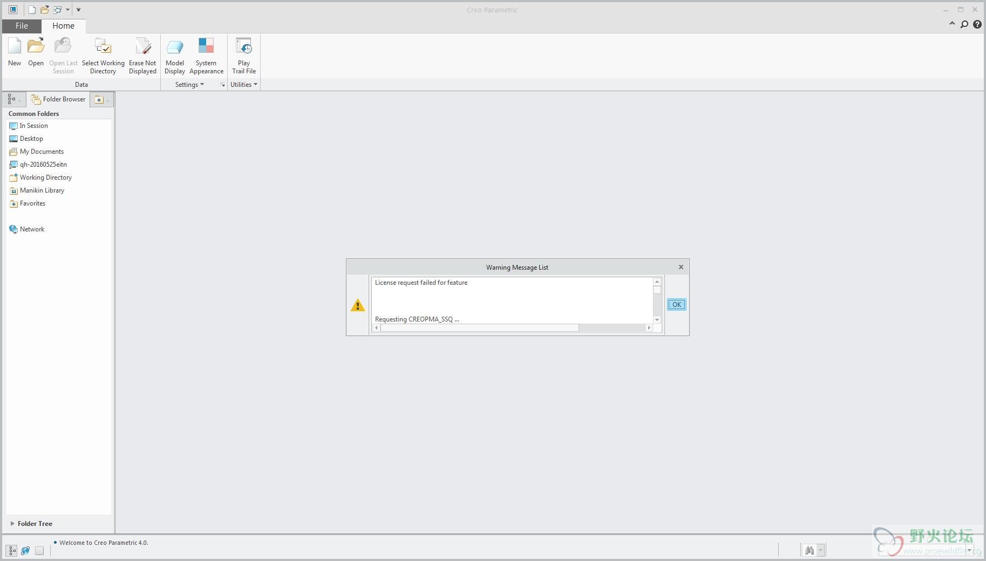The width and height of the screenshot is (986, 561).
Task: Open the File menu tab
Action: click(22, 26)
